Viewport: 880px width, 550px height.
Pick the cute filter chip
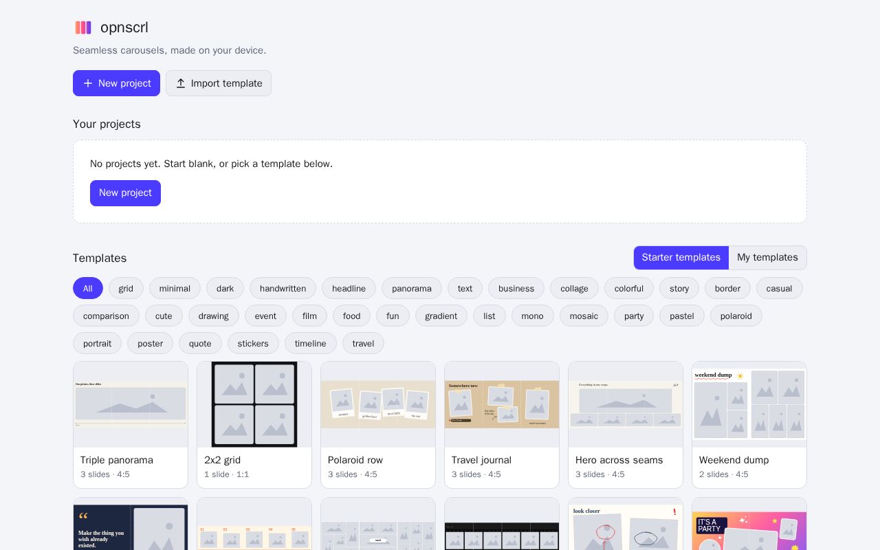coord(164,316)
